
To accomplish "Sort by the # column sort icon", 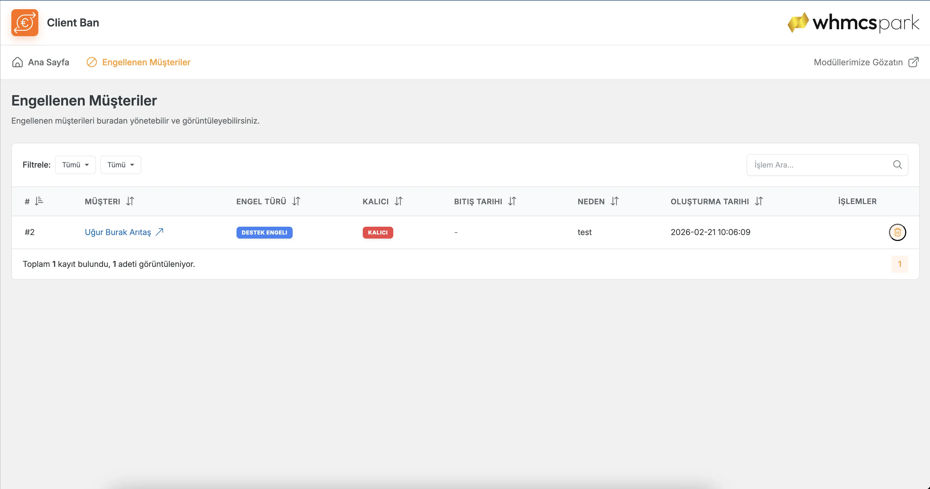I will click(x=39, y=201).
